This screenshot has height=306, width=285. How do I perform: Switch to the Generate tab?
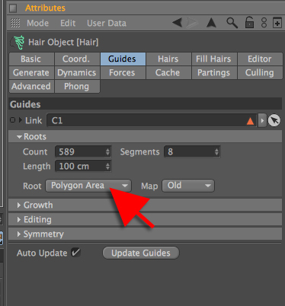(x=31, y=73)
